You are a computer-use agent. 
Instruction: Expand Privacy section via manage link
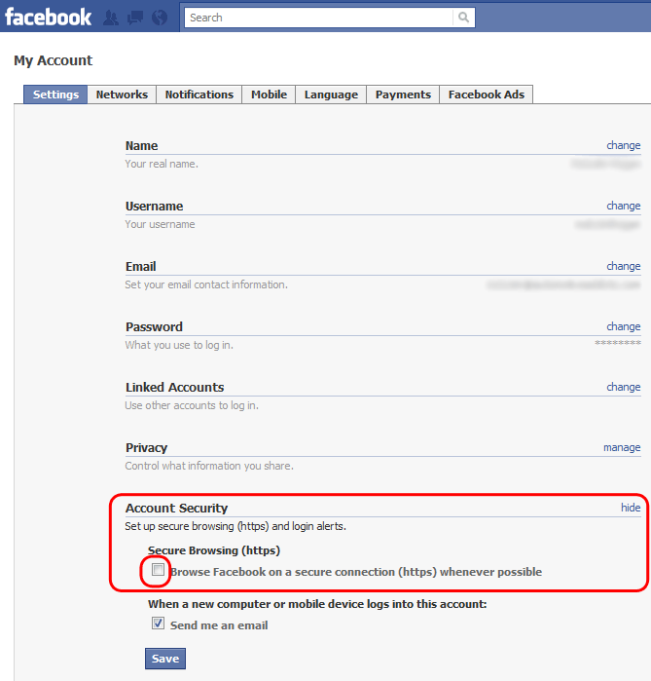tap(622, 447)
